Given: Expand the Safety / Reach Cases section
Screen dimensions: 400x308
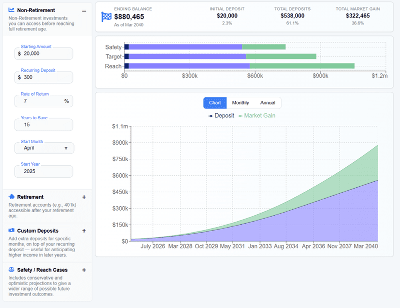Looking at the screenshot, I should point(84,270).
